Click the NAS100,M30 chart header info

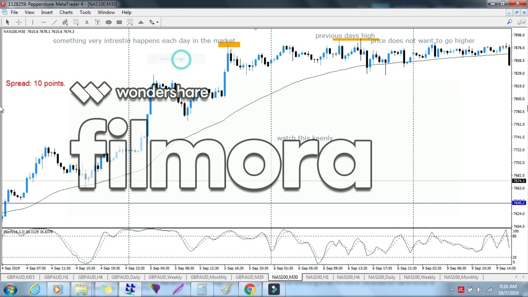(39, 32)
